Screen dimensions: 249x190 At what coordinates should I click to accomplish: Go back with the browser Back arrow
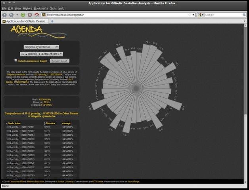coord(4,15)
